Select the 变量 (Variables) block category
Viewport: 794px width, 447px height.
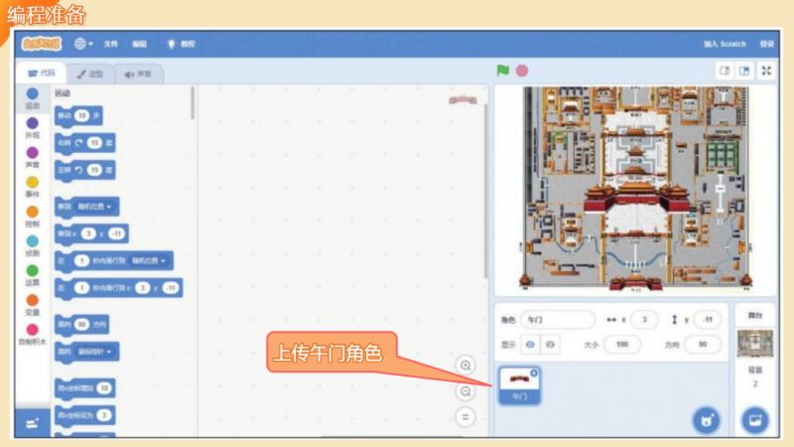(33, 305)
